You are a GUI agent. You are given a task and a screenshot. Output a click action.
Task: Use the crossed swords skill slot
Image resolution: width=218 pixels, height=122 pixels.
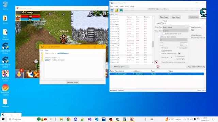pyautogui.click(x=36, y=74)
